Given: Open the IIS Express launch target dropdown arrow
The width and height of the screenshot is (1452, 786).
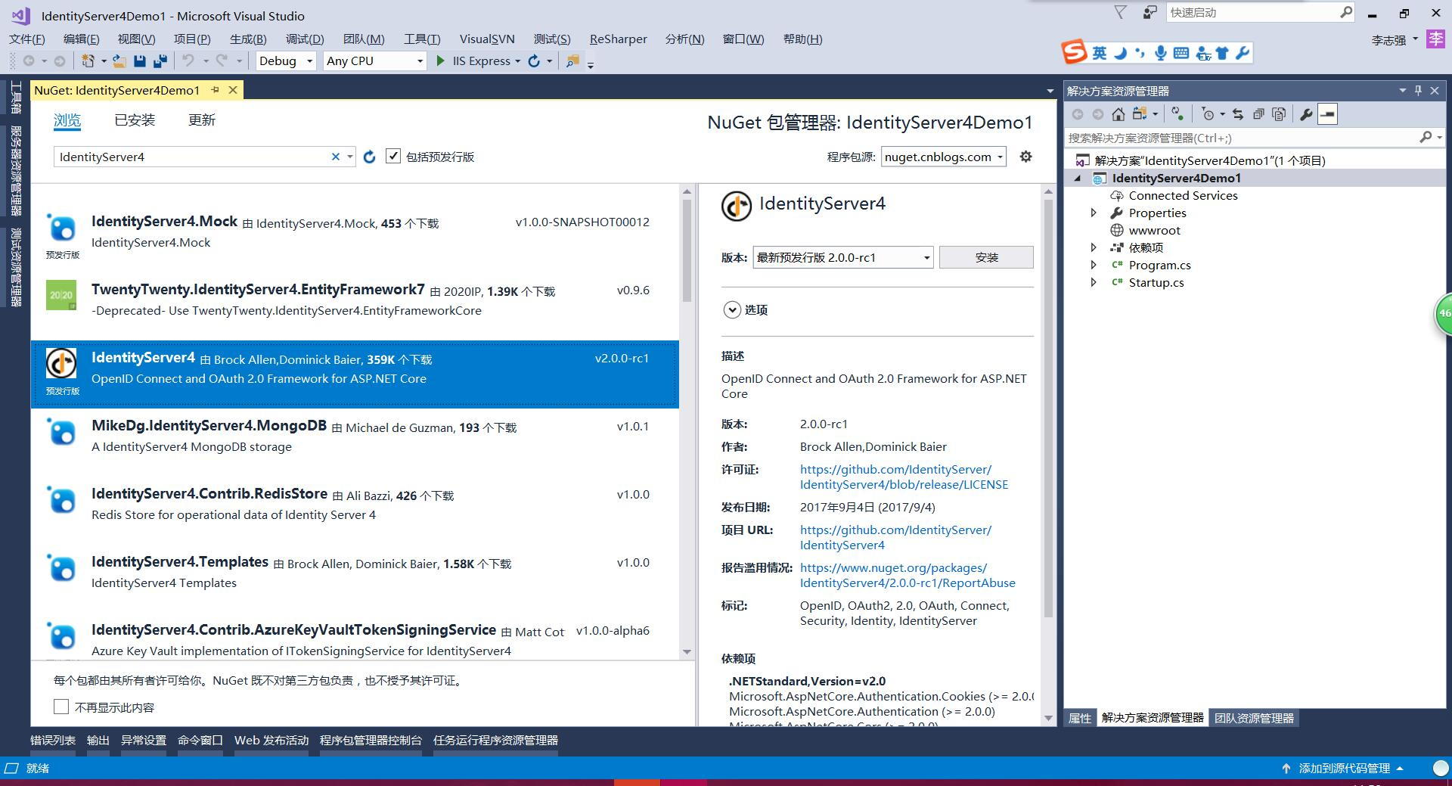Looking at the screenshot, I should 517,61.
